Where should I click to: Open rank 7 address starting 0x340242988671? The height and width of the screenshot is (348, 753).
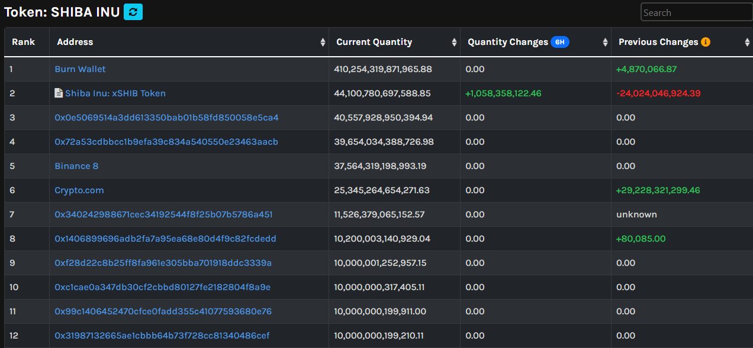click(164, 214)
